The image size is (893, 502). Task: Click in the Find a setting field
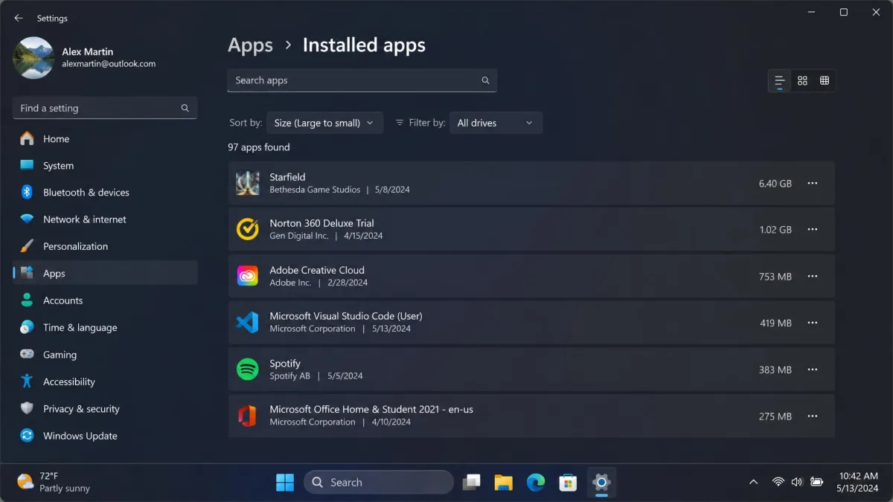click(x=105, y=108)
